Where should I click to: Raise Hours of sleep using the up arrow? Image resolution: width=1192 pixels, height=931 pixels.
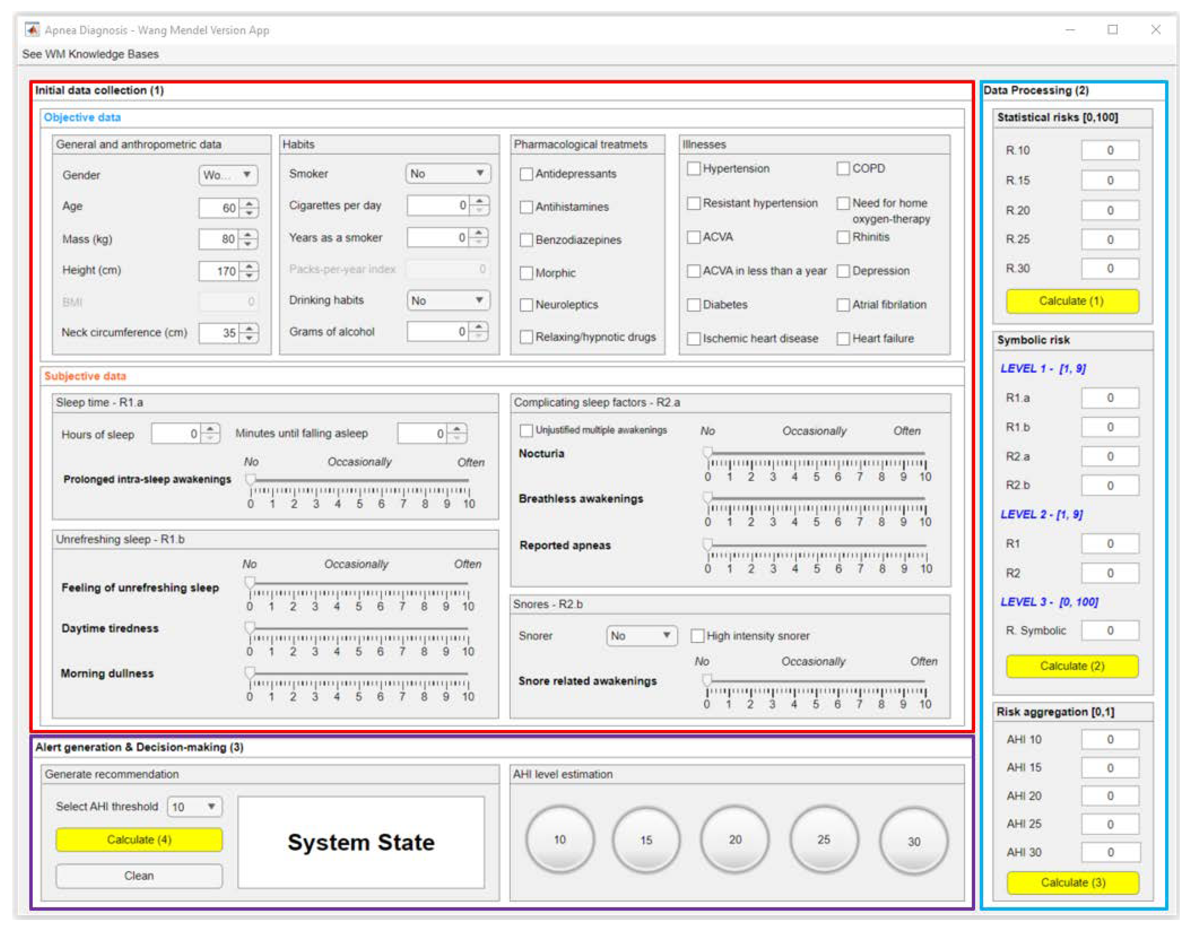(x=211, y=429)
